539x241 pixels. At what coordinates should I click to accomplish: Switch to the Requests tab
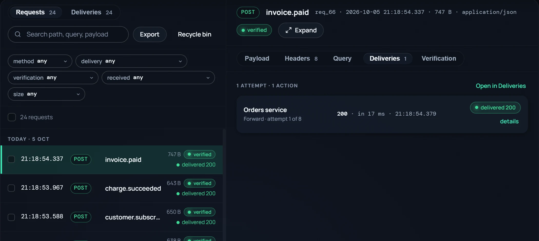tap(36, 12)
